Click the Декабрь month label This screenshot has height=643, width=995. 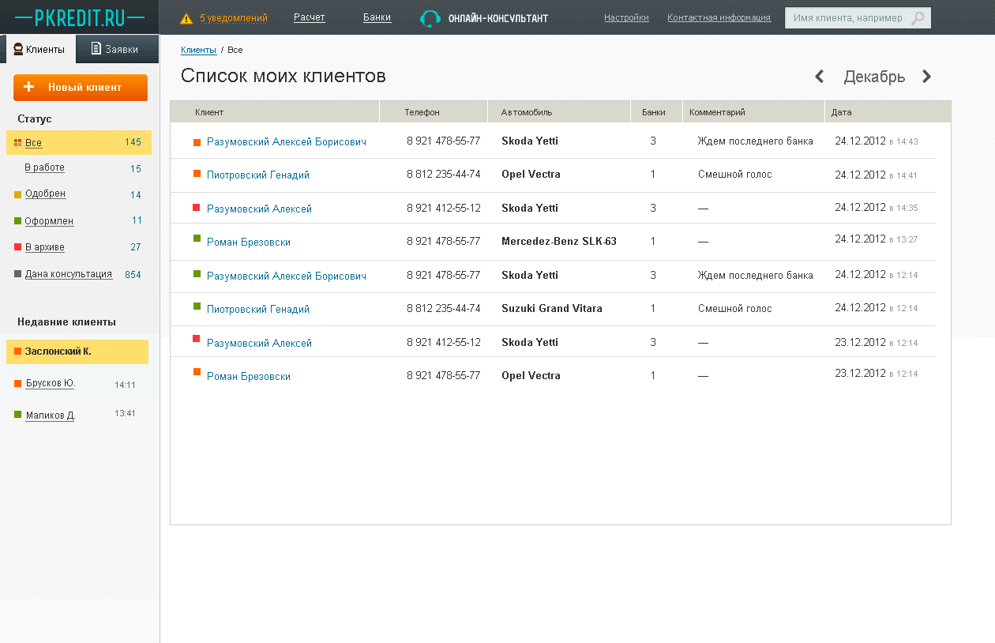point(874,77)
